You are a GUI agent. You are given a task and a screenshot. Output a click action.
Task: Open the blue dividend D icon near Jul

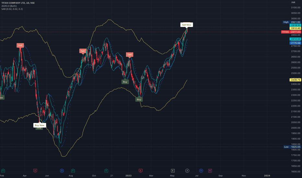pyautogui.click(x=201, y=171)
